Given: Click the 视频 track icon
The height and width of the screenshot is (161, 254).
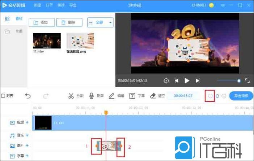Looking at the screenshot, I should click(12, 123).
